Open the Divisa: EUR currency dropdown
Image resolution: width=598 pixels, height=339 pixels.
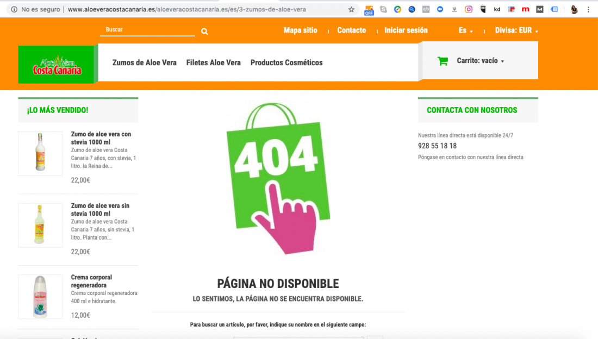pyautogui.click(x=516, y=30)
